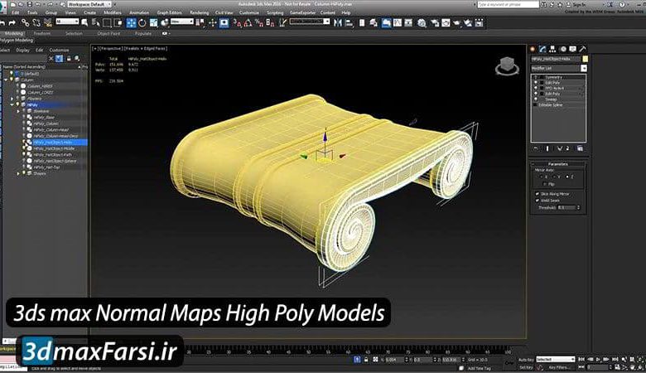Open the Utilities hammer panel tab
This screenshot has width=646, height=373.
pyautogui.click(x=582, y=49)
